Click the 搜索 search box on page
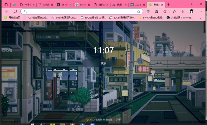This screenshot has height=125, width=207. pyautogui.click(x=103, y=63)
